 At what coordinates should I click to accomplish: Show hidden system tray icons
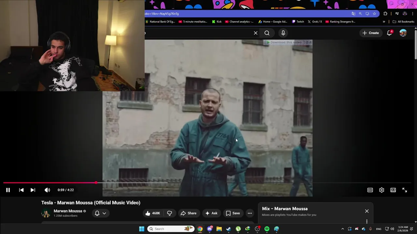pos(342,229)
